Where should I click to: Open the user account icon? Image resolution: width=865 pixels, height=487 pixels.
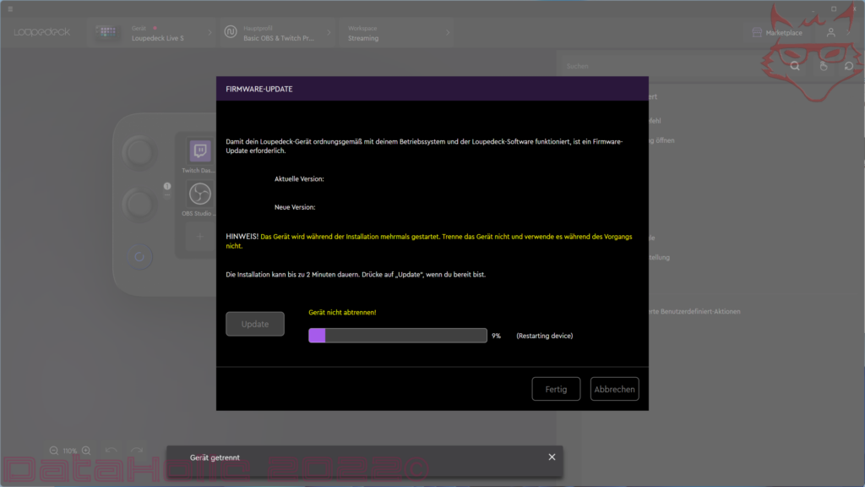click(x=831, y=33)
